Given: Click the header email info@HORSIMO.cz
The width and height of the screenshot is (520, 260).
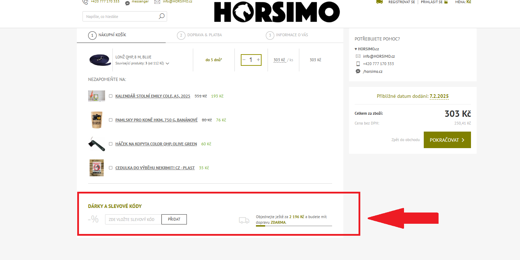Looking at the screenshot, I should pos(177,2).
